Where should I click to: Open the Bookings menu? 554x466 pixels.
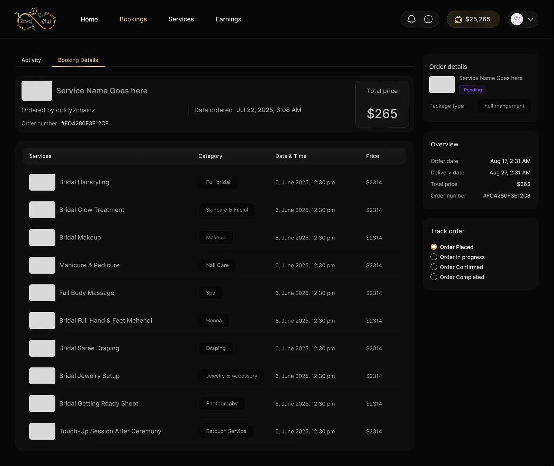pyautogui.click(x=133, y=19)
